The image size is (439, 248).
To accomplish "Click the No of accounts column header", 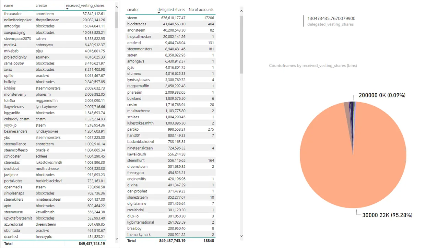I will coord(201,10).
